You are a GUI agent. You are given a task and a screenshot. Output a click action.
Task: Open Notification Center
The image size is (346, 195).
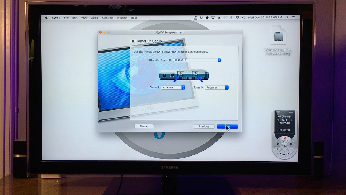294,17
